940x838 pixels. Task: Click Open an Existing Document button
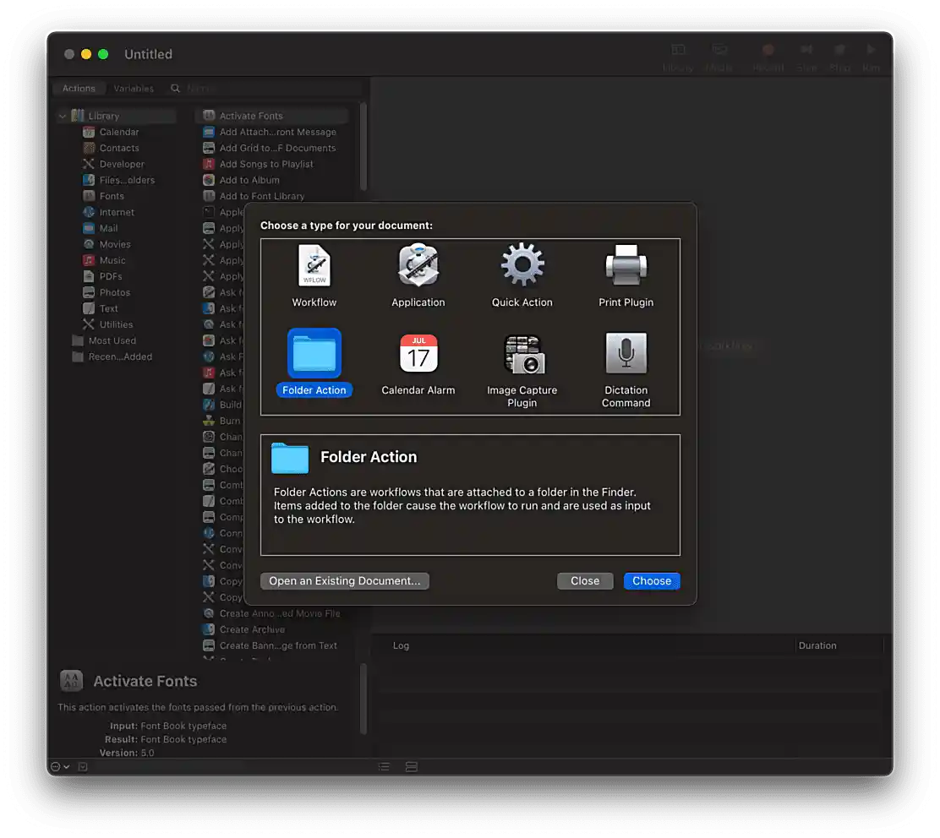pos(344,580)
